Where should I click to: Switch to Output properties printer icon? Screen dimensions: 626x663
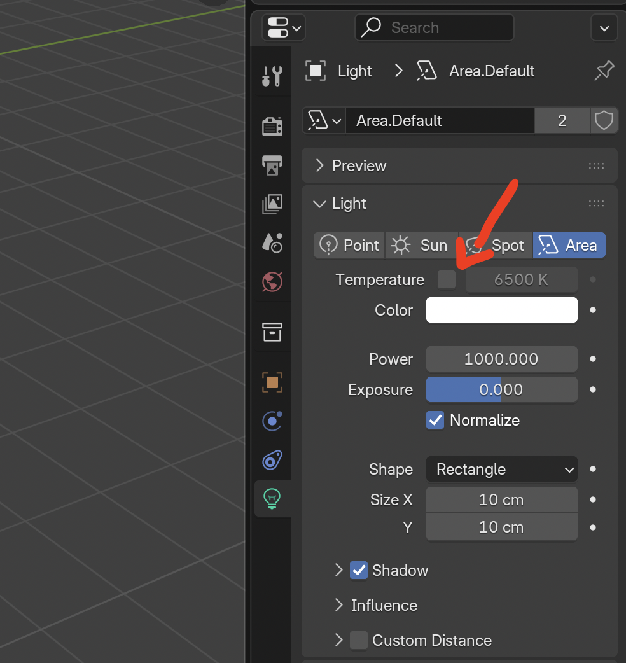[x=272, y=165]
